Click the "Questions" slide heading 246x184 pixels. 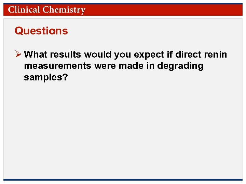click(41, 31)
